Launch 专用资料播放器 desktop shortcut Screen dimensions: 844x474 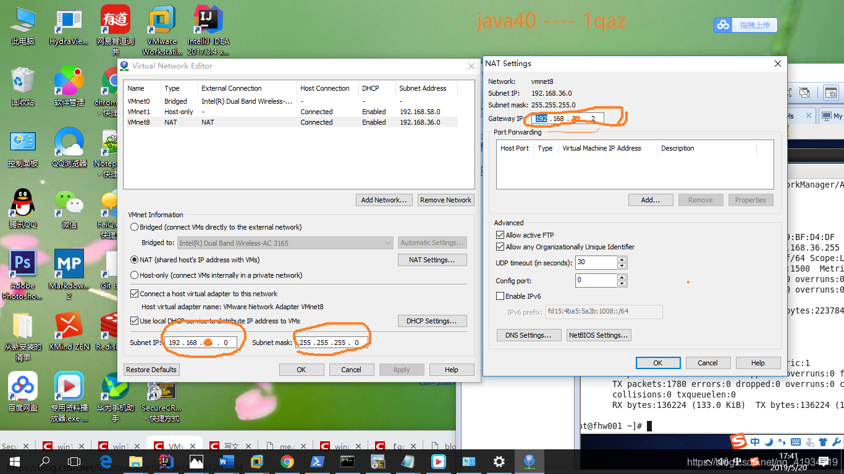coord(69,396)
